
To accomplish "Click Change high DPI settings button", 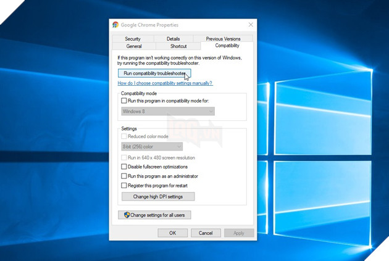I will tap(158, 197).
